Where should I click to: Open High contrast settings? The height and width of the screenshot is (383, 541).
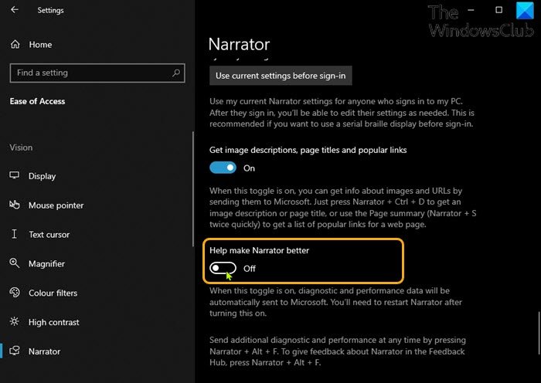click(97, 322)
